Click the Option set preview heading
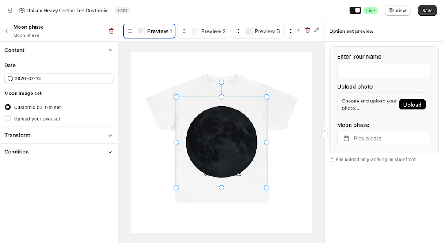Viewport: 443px width, 243px height. (351, 31)
